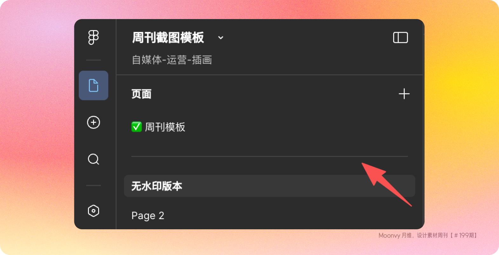Select the 无水印版本 page
Viewport: 499px width, 255px height.
click(269, 186)
